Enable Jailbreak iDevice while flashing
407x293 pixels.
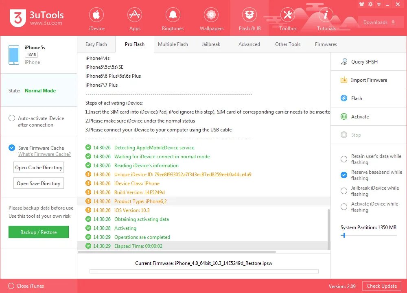pyautogui.click(x=344, y=191)
